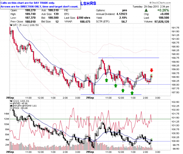This screenshot has width=183, height=154.
Task: Select the Low value 187.370
Action: (x=30, y=18)
